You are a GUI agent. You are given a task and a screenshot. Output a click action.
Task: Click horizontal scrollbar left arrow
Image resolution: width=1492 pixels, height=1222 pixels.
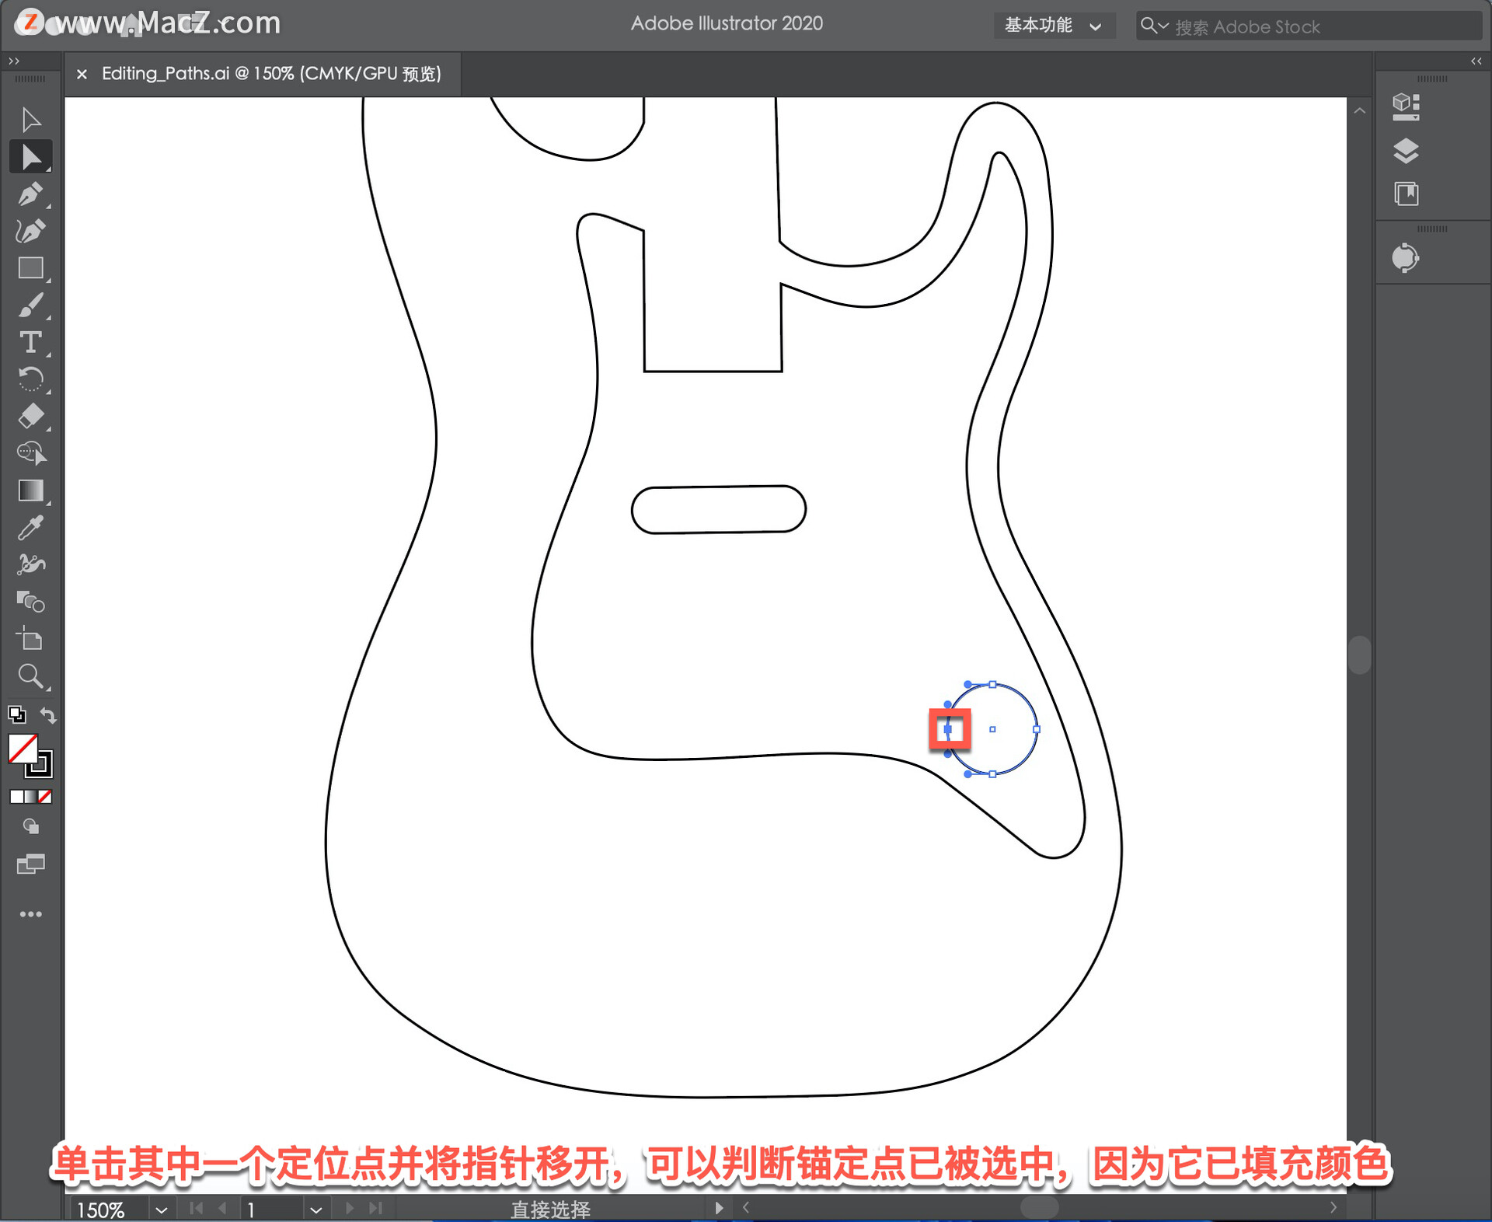746,1207
